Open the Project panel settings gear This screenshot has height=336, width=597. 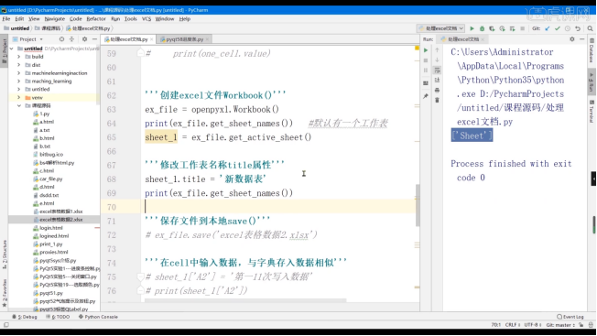(84, 38)
